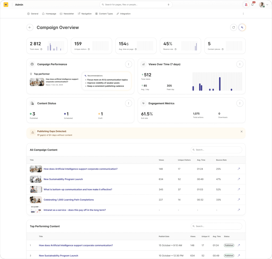Click info icon beside Bounce rate
272x259 pixels.
click(176, 49)
